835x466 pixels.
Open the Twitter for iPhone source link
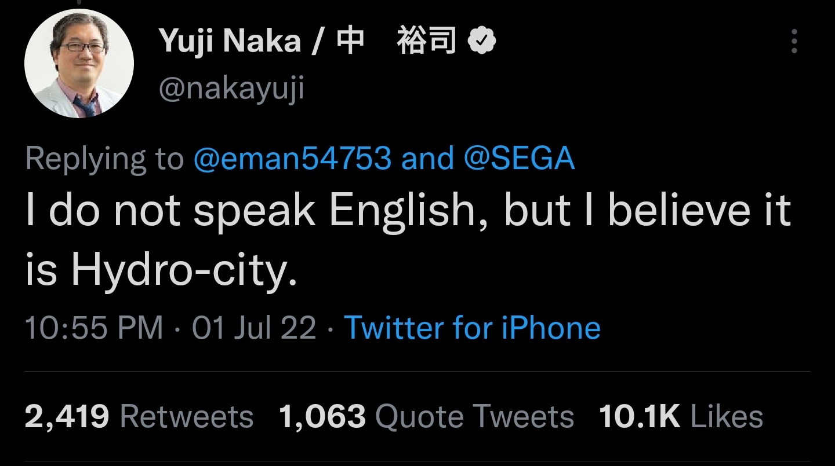pyautogui.click(x=472, y=328)
